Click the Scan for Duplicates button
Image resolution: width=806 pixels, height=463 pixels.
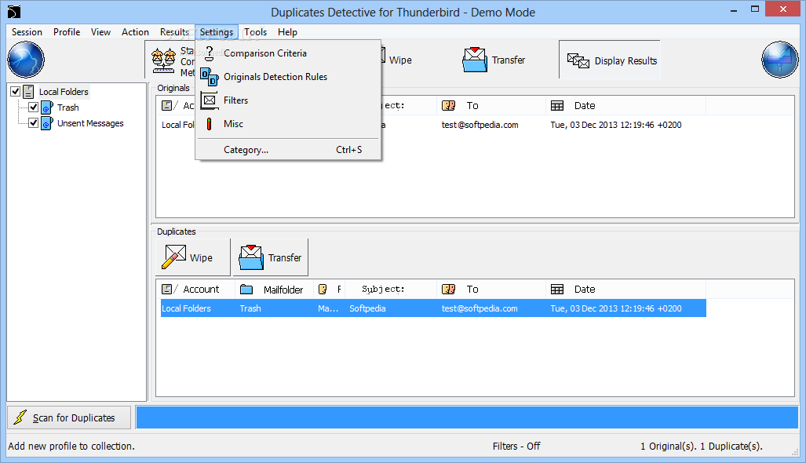69,417
